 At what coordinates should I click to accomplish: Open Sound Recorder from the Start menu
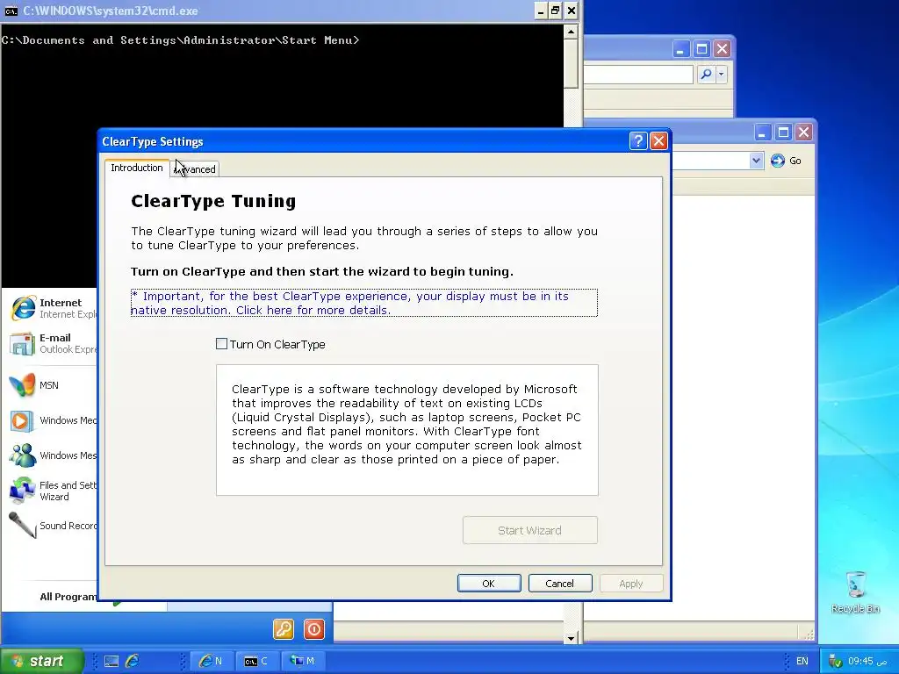pos(54,526)
